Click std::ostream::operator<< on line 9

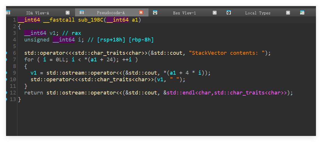(x=84, y=73)
